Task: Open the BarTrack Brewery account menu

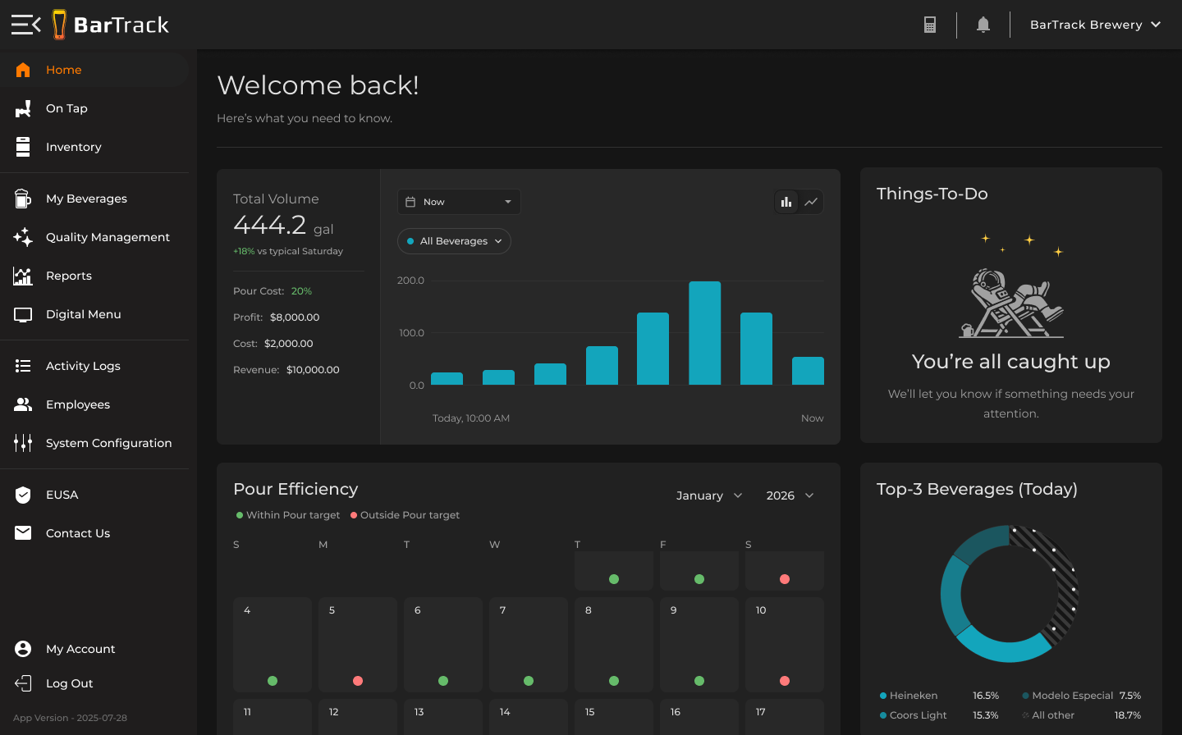Action: coord(1095,24)
